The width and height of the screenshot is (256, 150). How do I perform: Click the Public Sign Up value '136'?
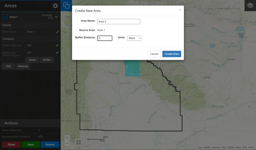[29, 45]
